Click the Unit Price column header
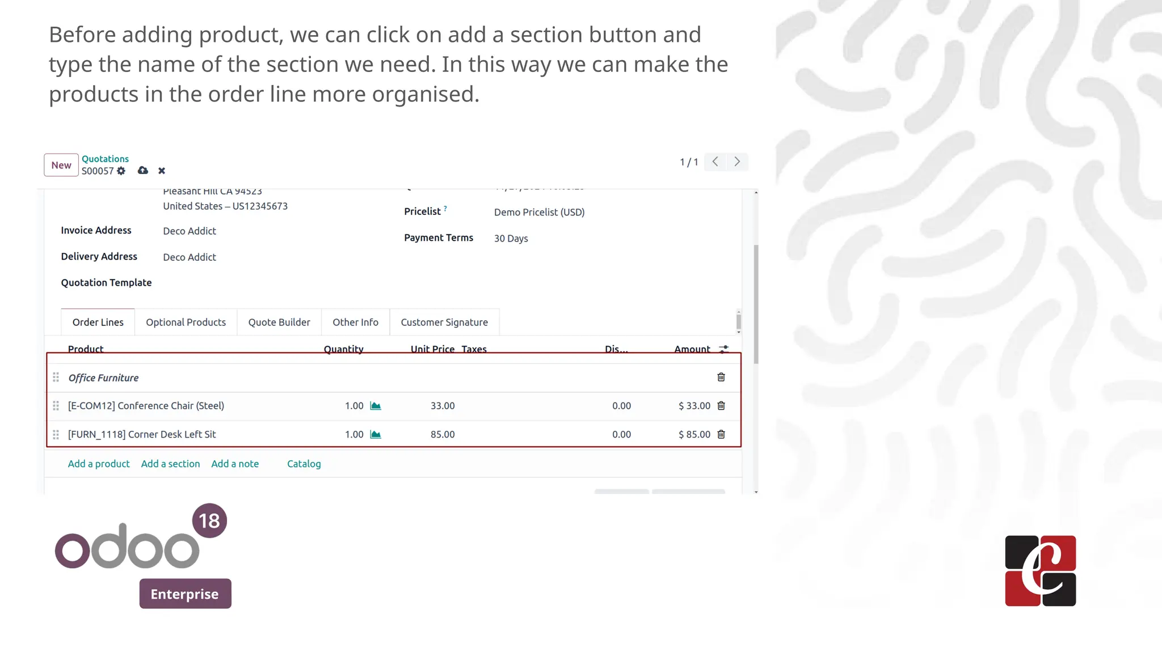Image resolution: width=1162 pixels, height=653 pixels. [x=432, y=349]
